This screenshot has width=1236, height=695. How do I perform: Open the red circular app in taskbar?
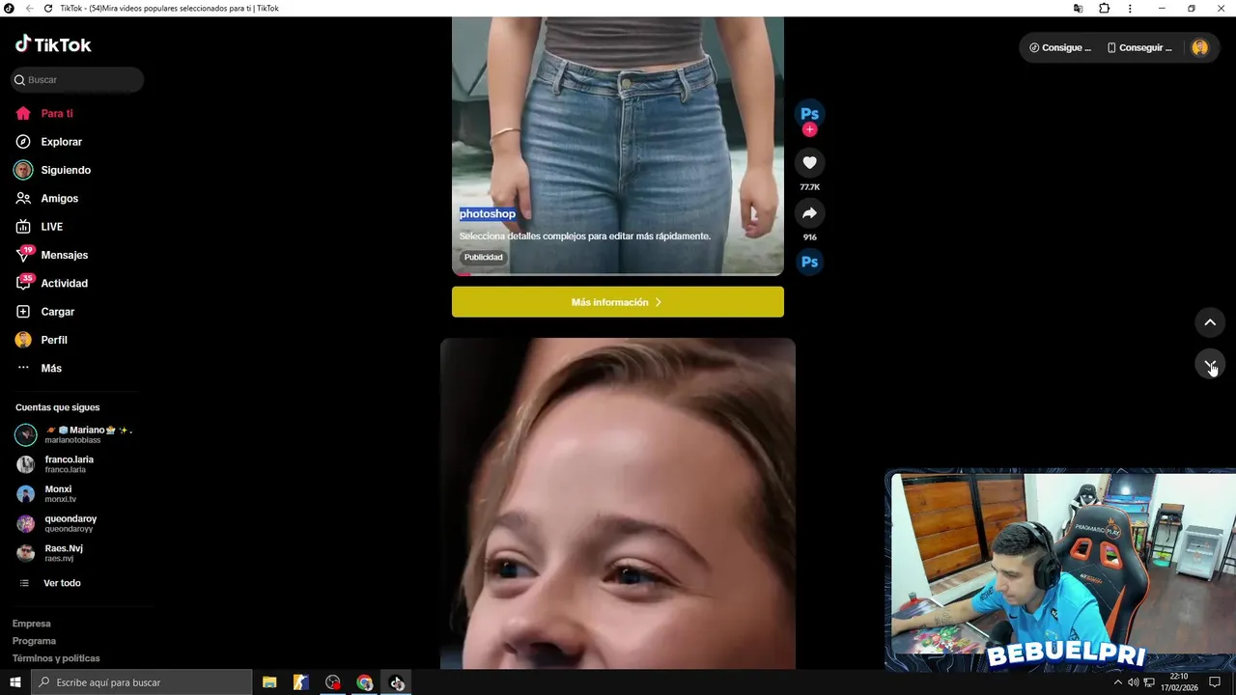[333, 682]
